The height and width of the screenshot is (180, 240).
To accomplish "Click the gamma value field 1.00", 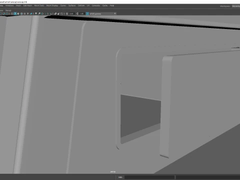I will [x=81, y=13].
